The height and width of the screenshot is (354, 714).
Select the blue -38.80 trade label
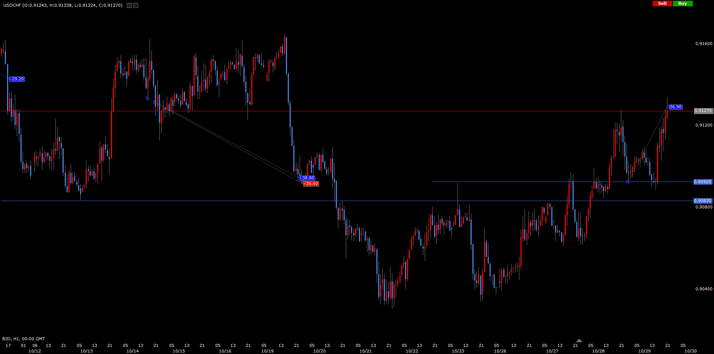[308, 178]
